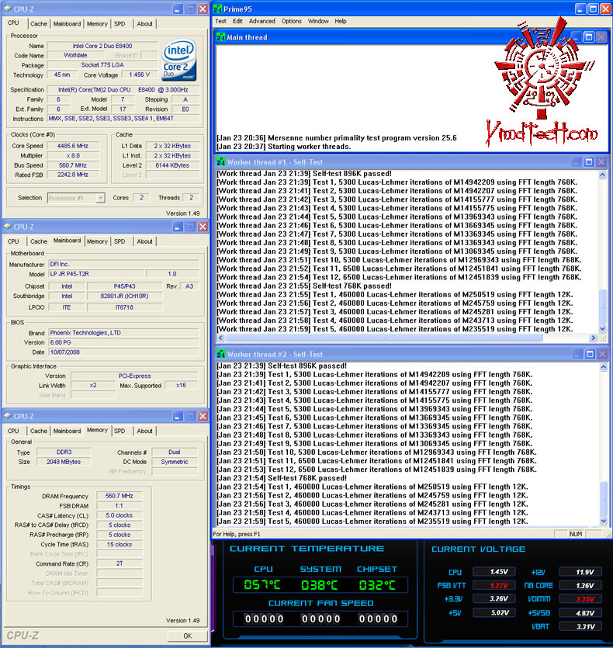Click Self-test 768K passed line in Worker #1
The height and width of the screenshot is (648, 613).
tap(304, 286)
